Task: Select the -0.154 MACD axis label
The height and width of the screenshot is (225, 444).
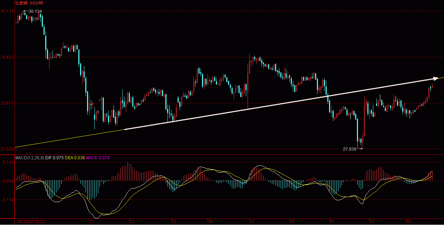Action: pos(7,200)
